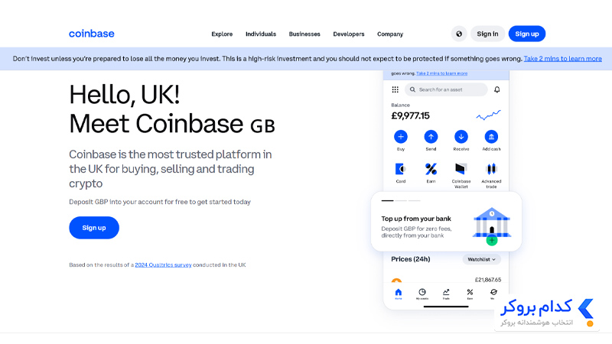Open the Advanced trade candlestick icon

491,169
